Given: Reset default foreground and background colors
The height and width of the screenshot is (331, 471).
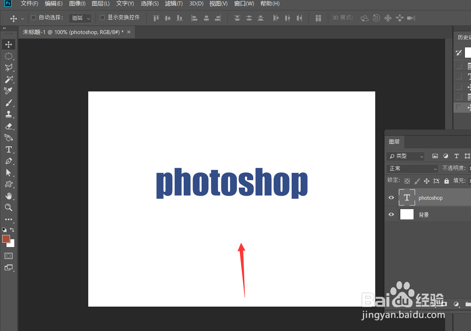Looking at the screenshot, I should (4, 230).
